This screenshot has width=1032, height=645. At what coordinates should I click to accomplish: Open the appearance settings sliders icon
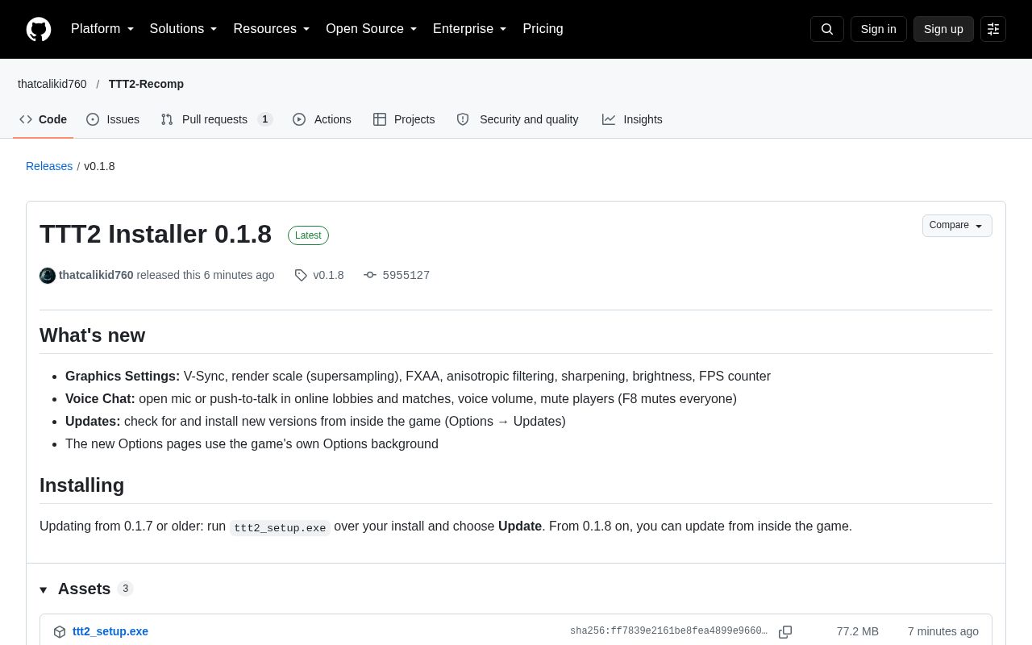[x=993, y=29]
